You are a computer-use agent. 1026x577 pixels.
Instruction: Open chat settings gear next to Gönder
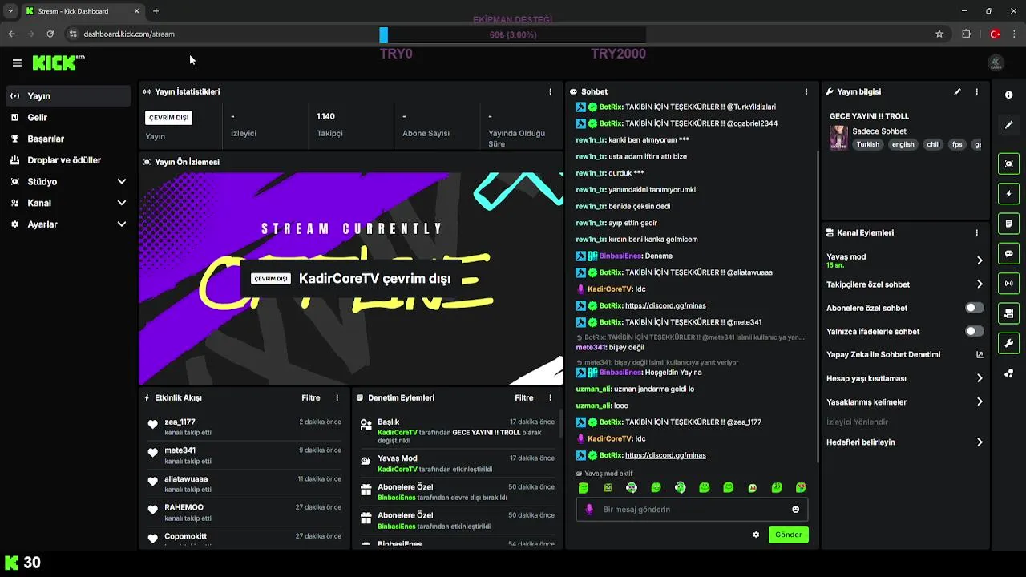[x=756, y=535]
